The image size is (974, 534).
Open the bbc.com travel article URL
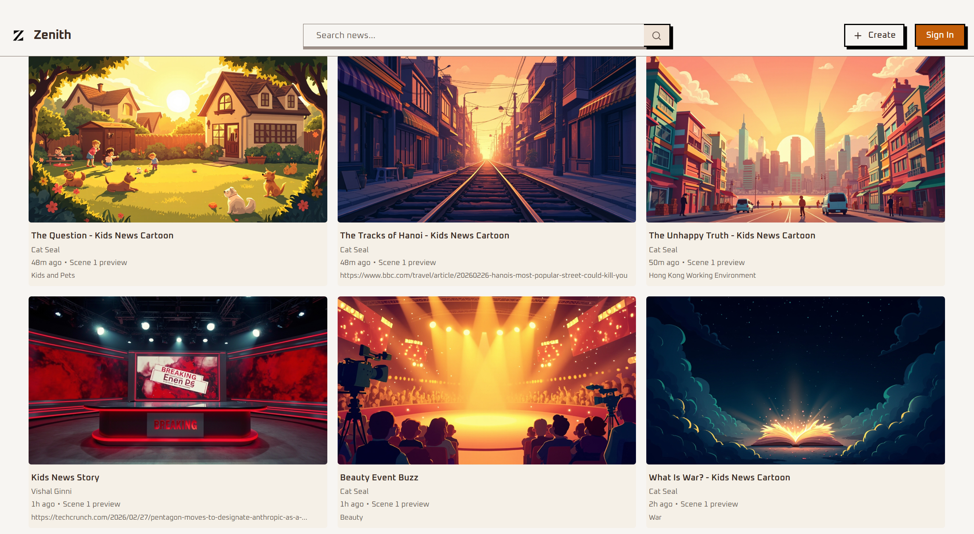(483, 275)
